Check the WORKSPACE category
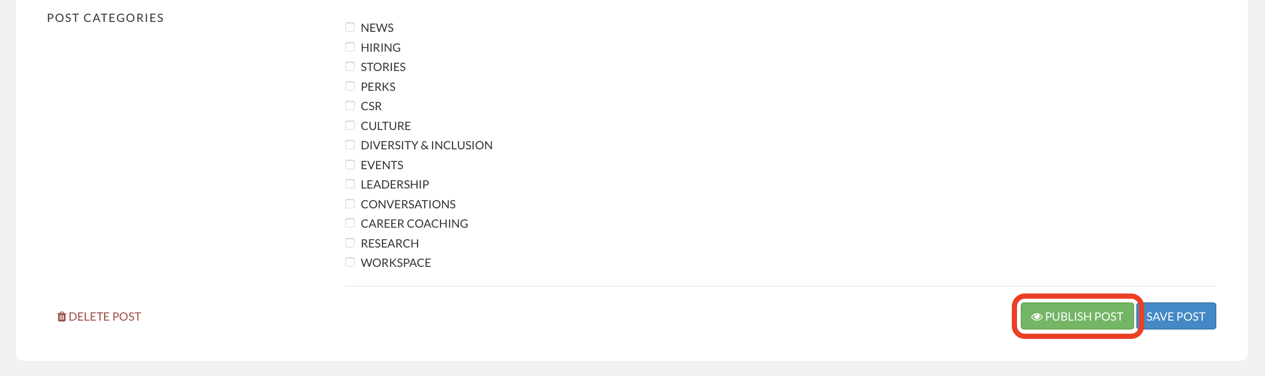1265x376 pixels. [x=350, y=262]
